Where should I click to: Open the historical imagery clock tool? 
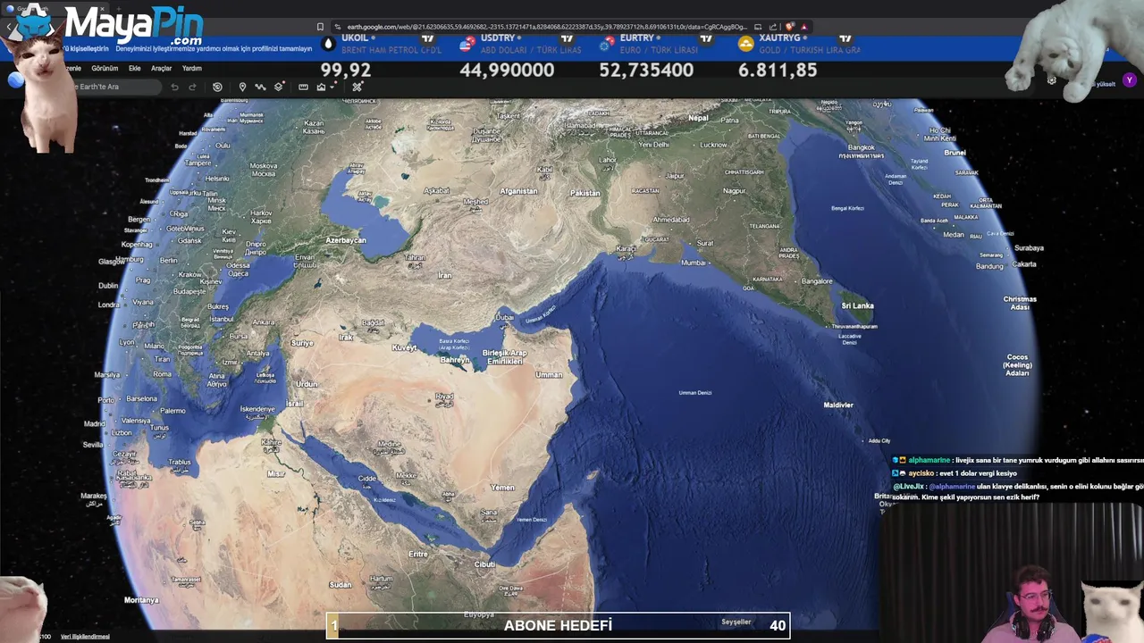(217, 87)
